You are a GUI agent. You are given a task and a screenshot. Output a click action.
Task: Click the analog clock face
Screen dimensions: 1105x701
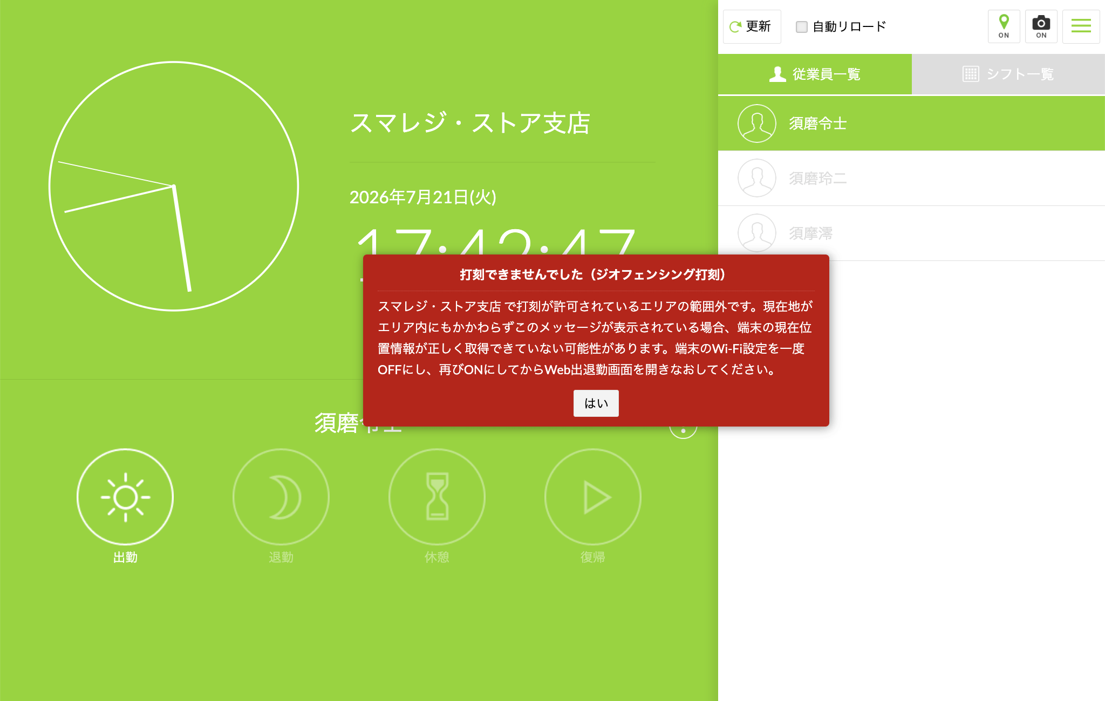(x=174, y=186)
